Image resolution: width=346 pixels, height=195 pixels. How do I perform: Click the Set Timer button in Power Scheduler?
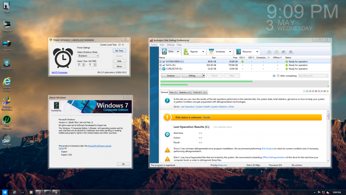pos(119,51)
